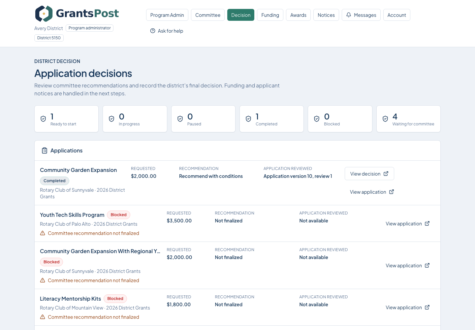The height and width of the screenshot is (330, 475).
Task: Click the Literacy Mentorship Kits title
Action: coord(71,299)
